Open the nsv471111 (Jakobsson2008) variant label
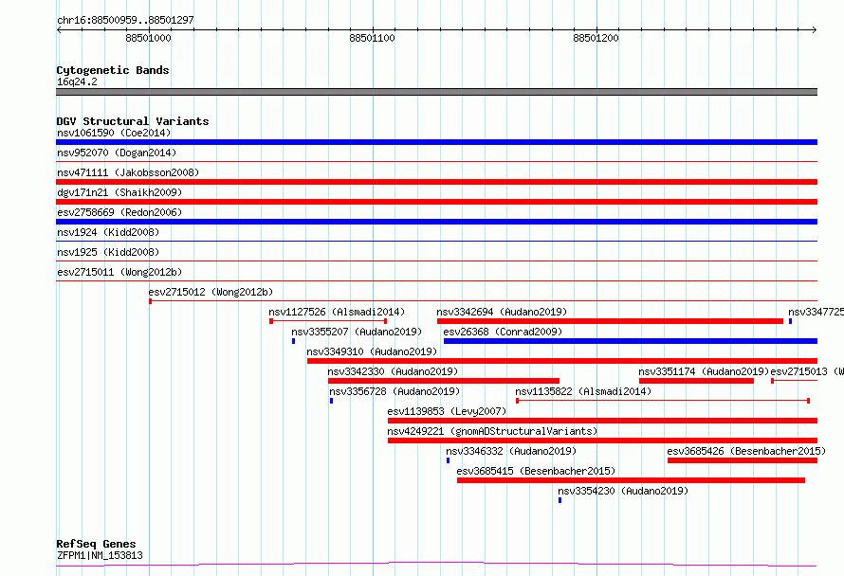The image size is (844, 576). 128,172
